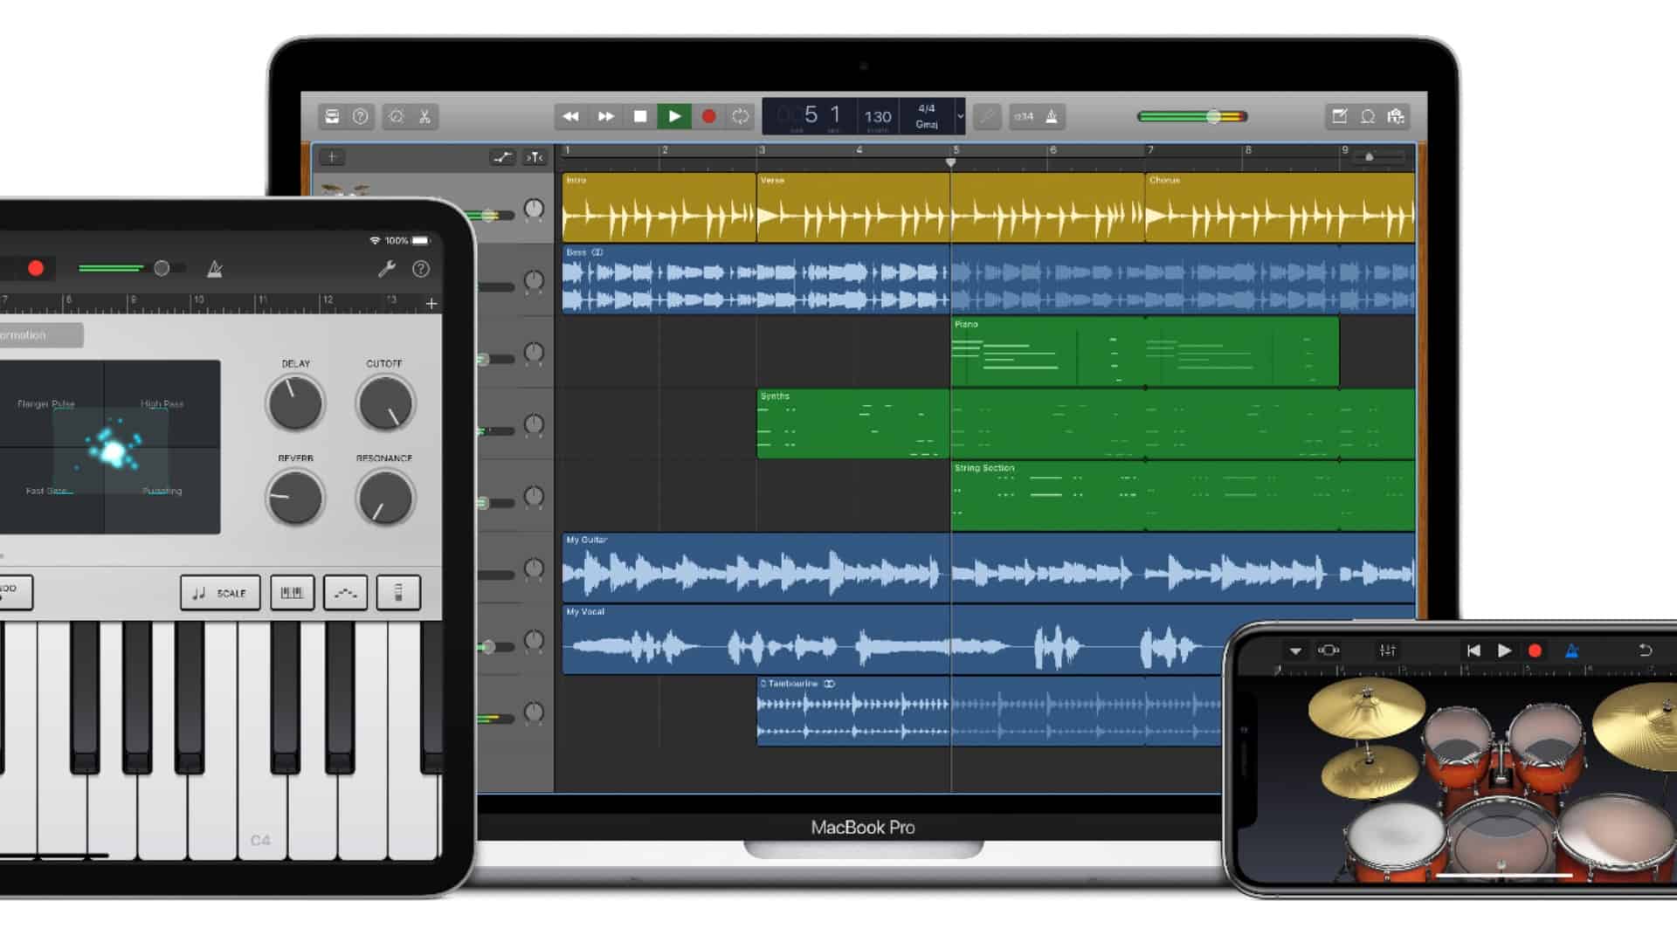Image resolution: width=1677 pixels, height=943 pixels.
Task: Open iPad help question mark
Action: point(421,269)
